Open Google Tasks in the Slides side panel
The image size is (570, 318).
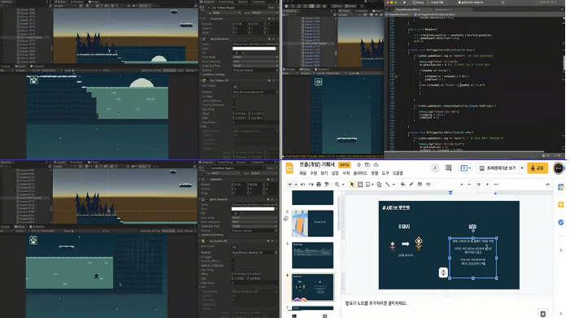pyautogui.click(x=561, y=222)
